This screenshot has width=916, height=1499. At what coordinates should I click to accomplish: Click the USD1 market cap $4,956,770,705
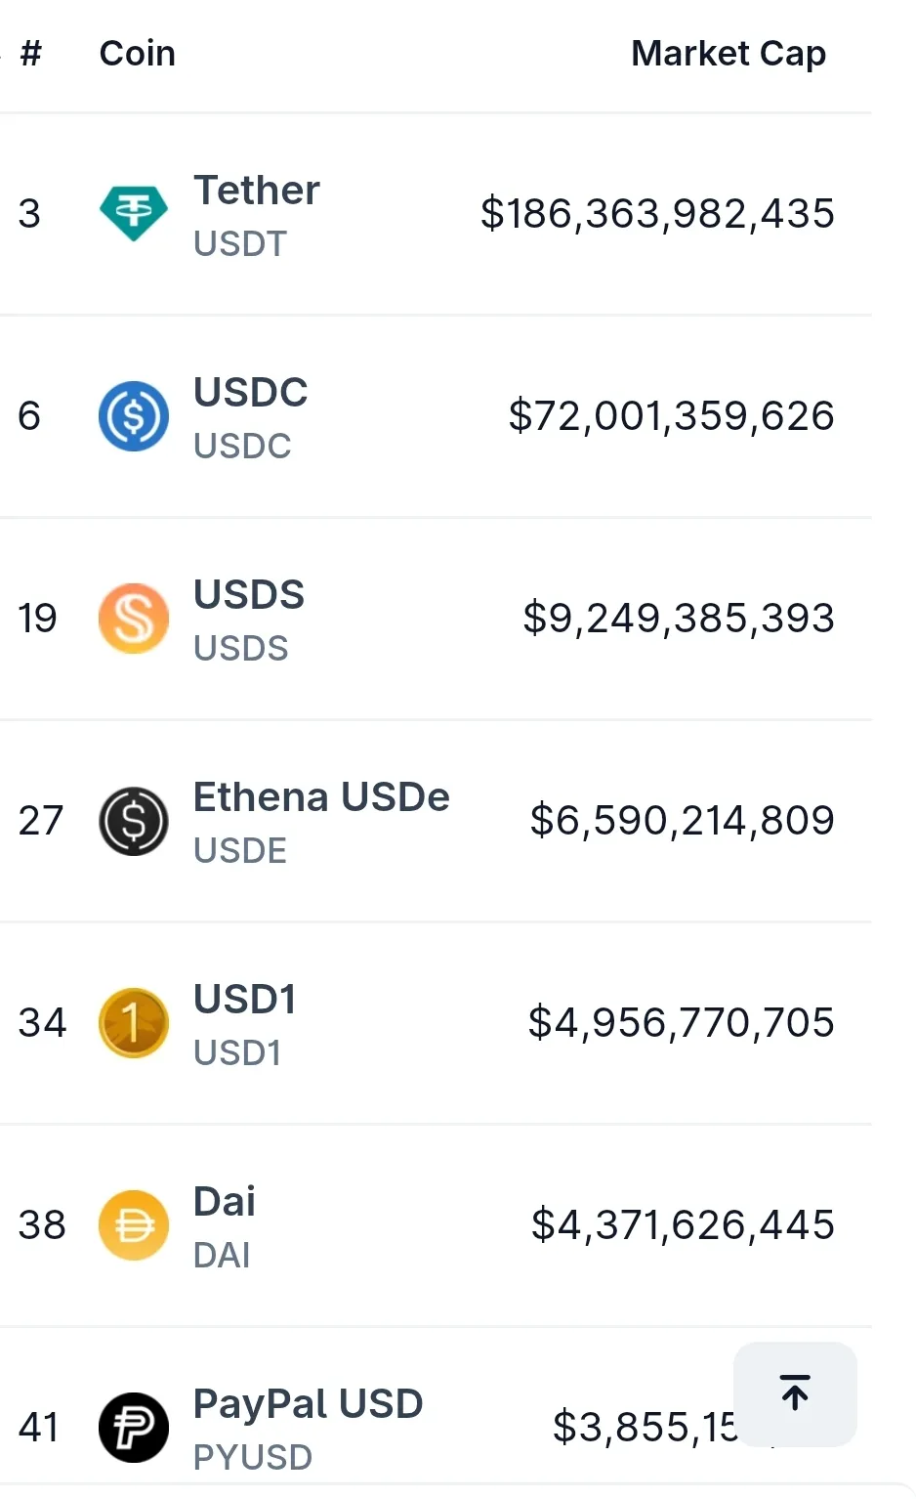tap(681, 1023)
